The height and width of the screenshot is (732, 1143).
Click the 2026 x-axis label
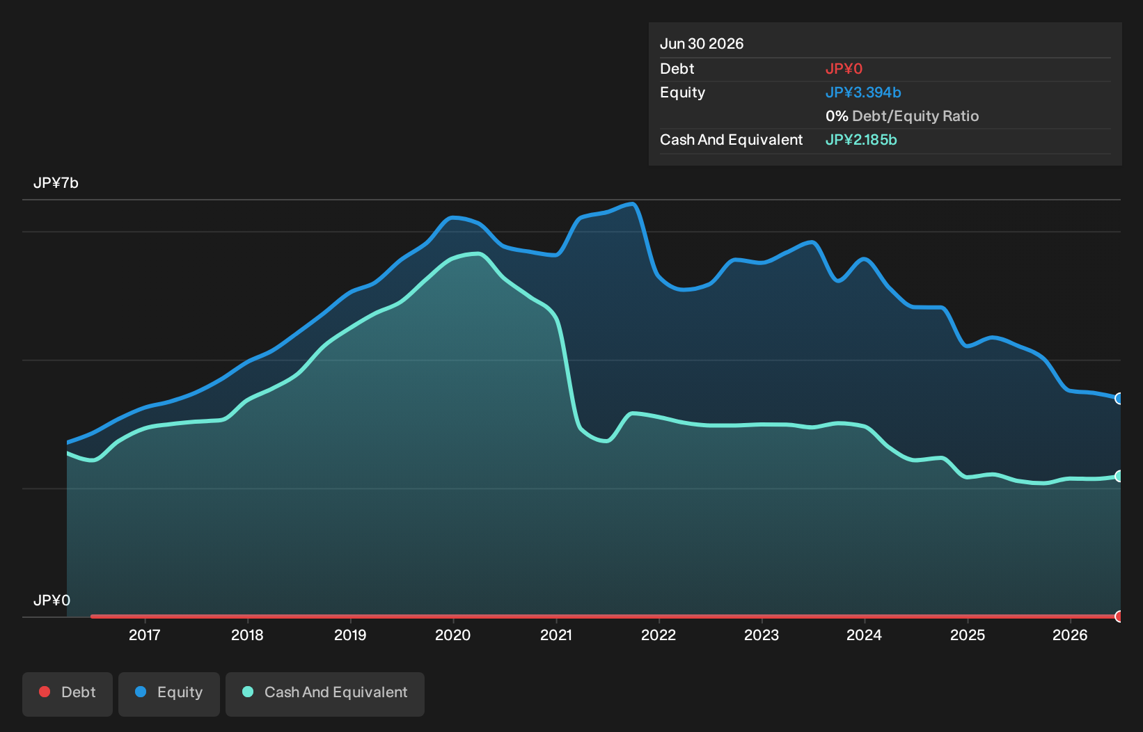[x=1070, y=635]
